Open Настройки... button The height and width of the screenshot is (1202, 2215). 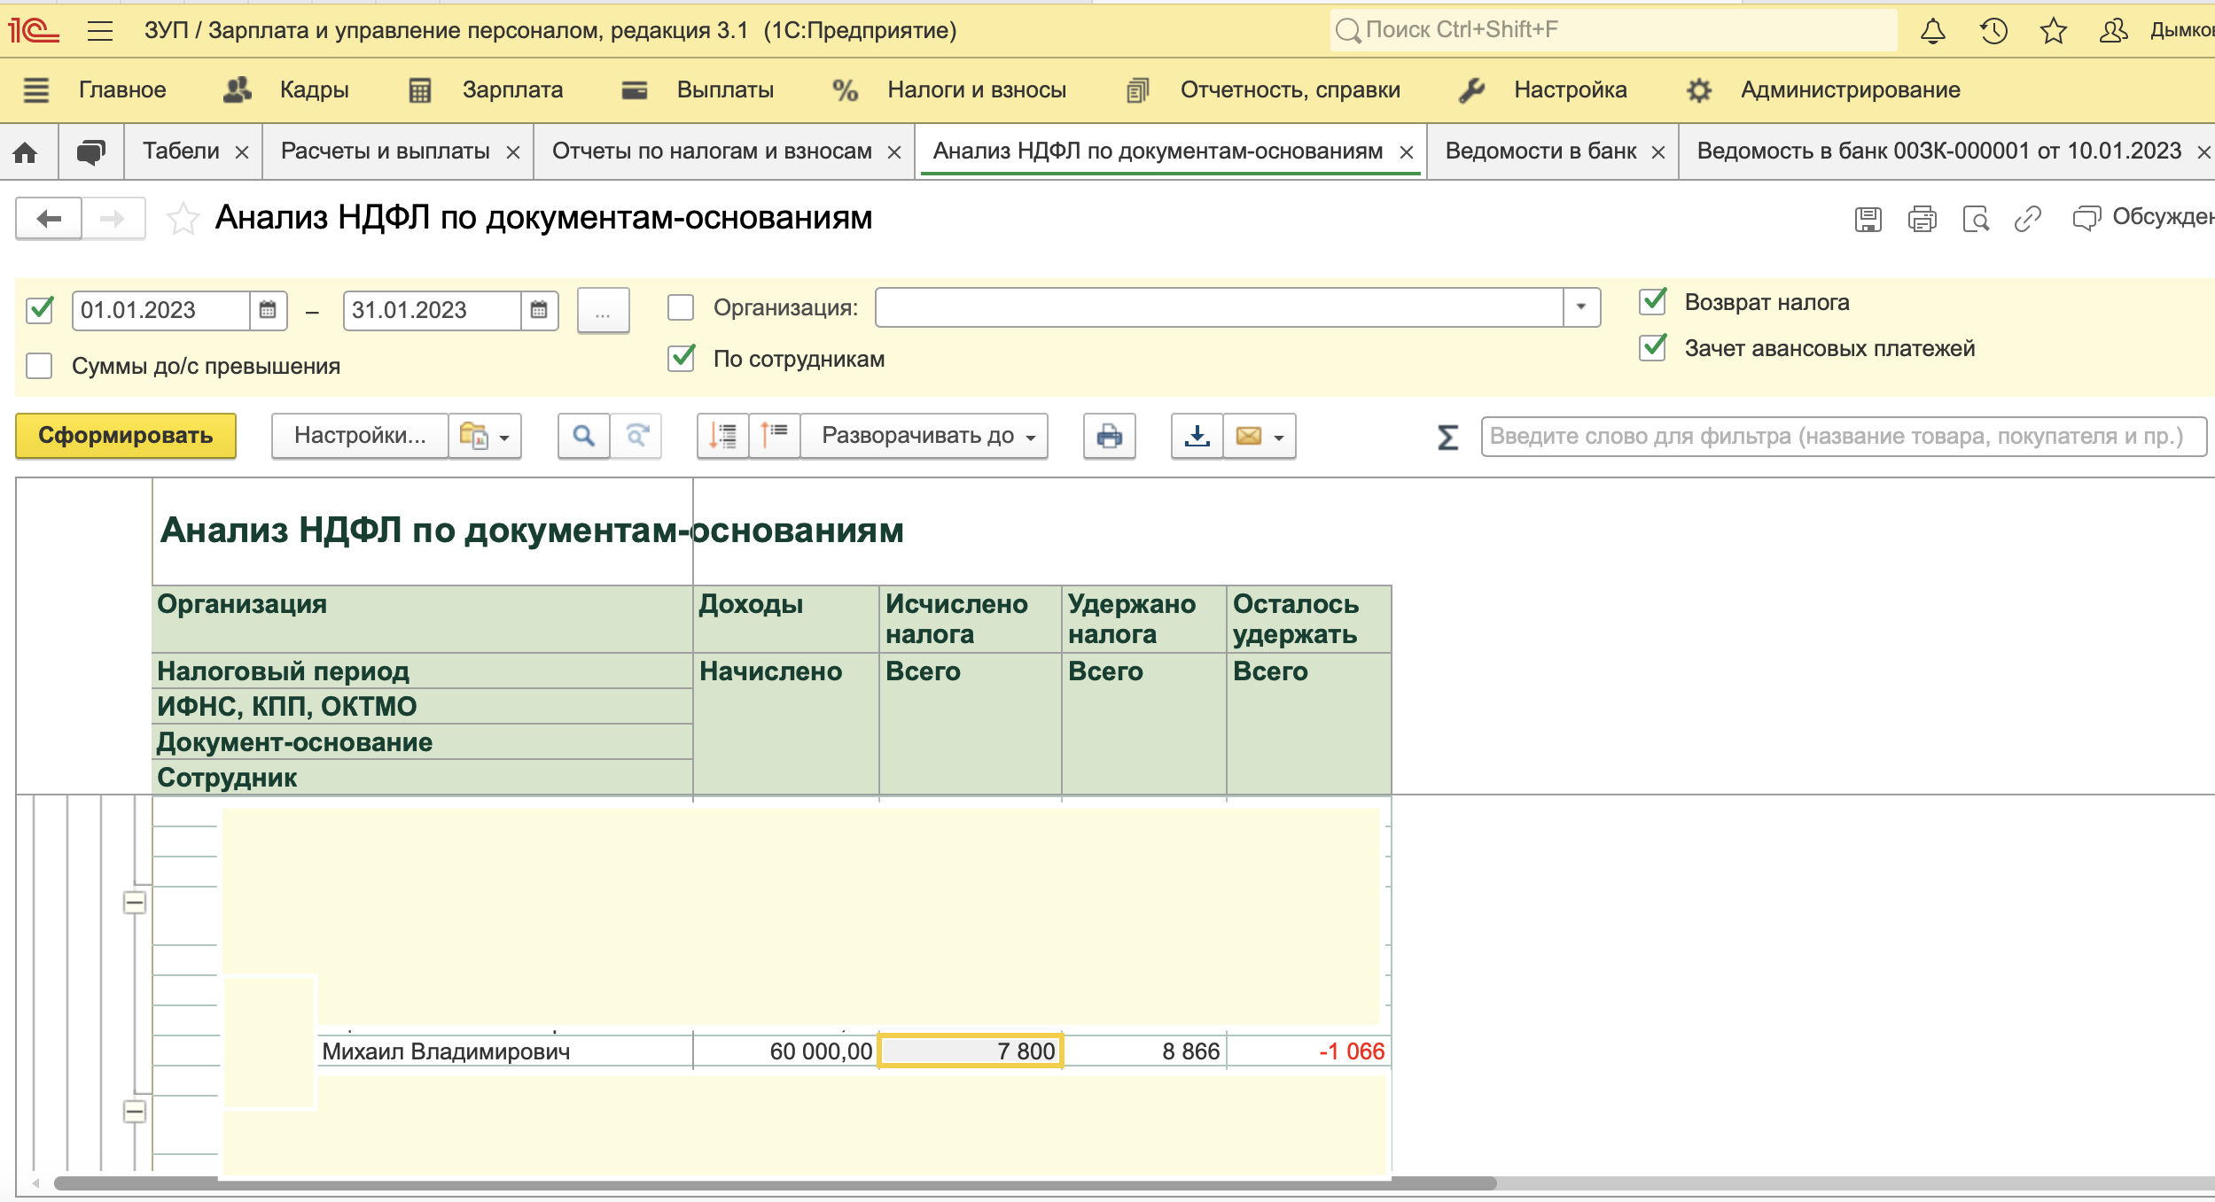(x=360, y=436)
